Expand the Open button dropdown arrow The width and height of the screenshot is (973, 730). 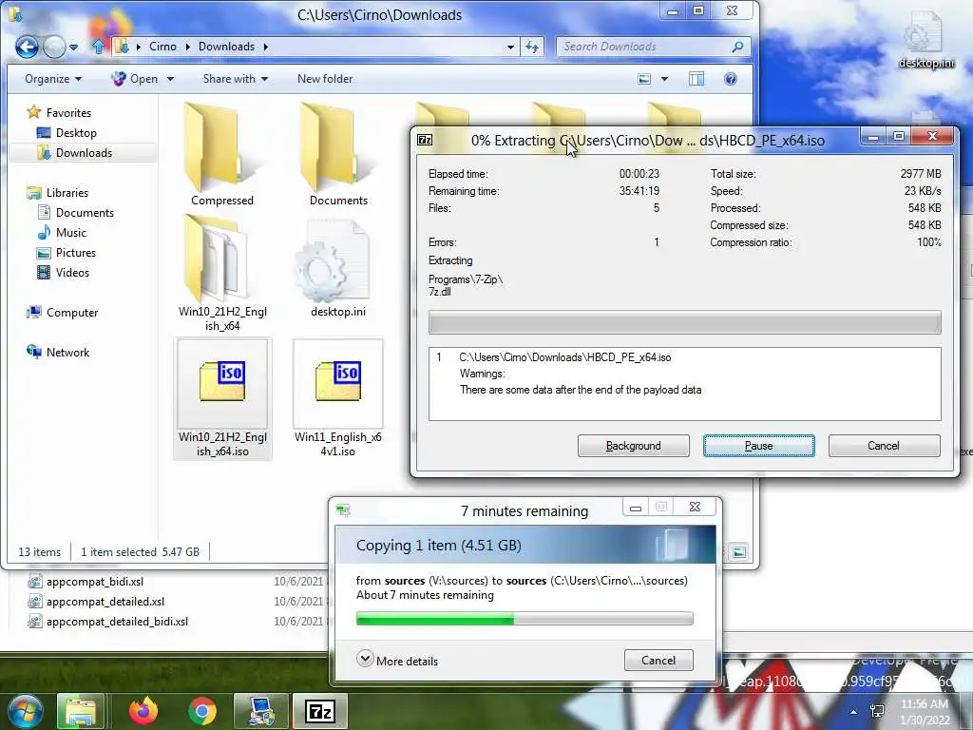point(170,79)
